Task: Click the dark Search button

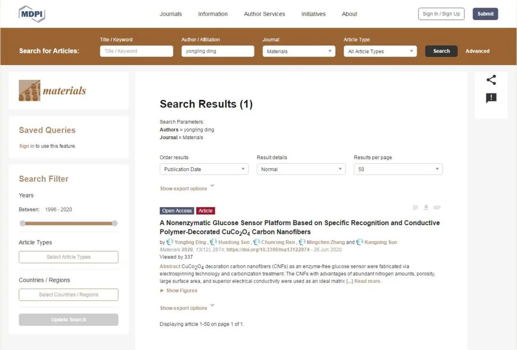Action: tap(441, 51)
